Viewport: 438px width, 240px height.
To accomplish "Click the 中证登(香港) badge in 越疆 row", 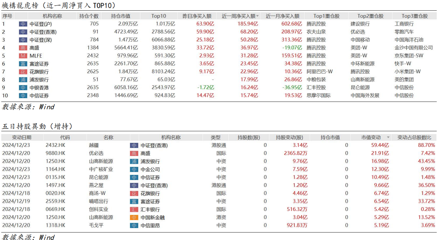I will [134, 145].
